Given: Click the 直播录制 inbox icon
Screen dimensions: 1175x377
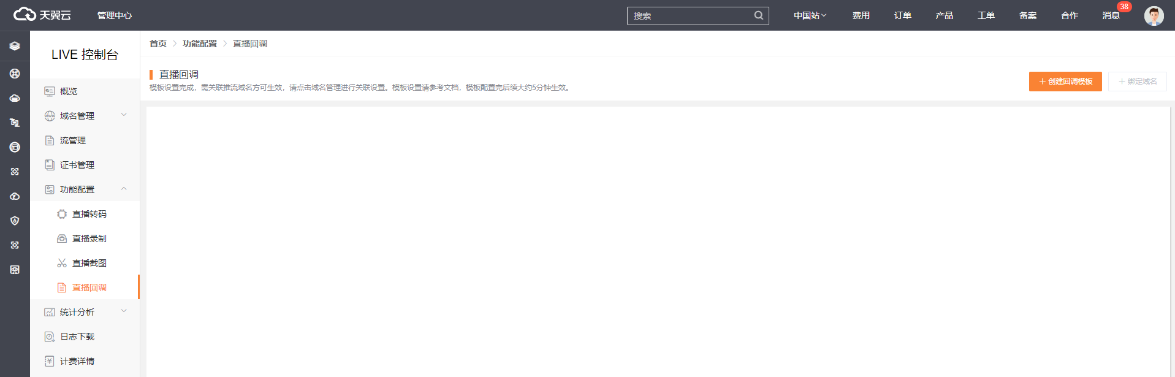Looking at the screenshot, I should click(62, 238).
